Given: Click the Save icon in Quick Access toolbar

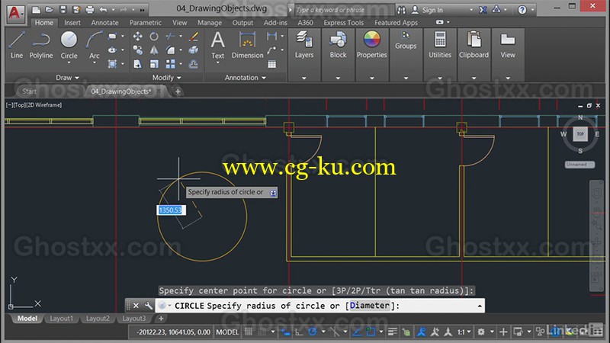Looking at the screenshot, I should pyautogui.click(x=63, y=9).
